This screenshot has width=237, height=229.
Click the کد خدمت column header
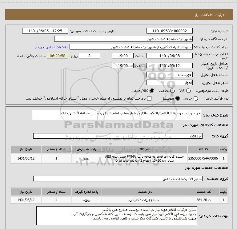coord(204,192)
